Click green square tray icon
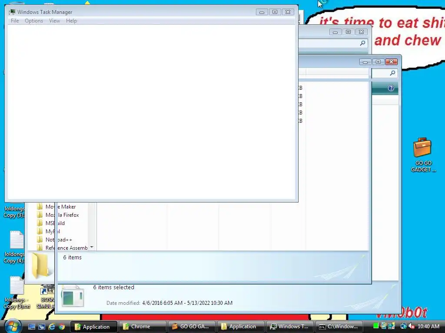Image resolution: width=445 pixels, height=333 pixels. pos(375,326)
